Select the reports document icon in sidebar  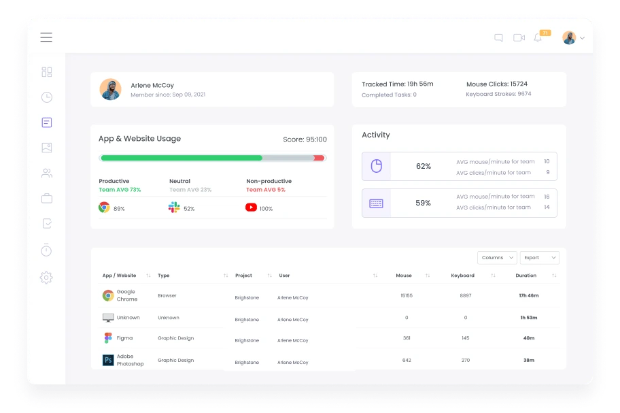[47, 122]
